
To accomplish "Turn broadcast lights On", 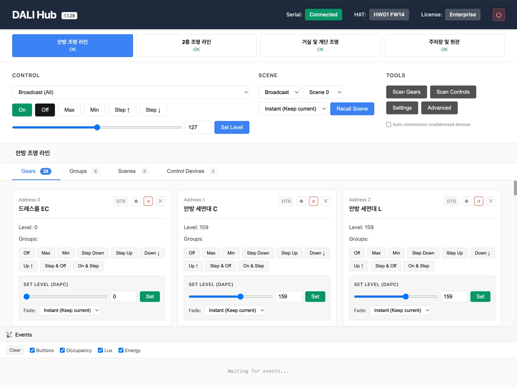I will 22,110.
